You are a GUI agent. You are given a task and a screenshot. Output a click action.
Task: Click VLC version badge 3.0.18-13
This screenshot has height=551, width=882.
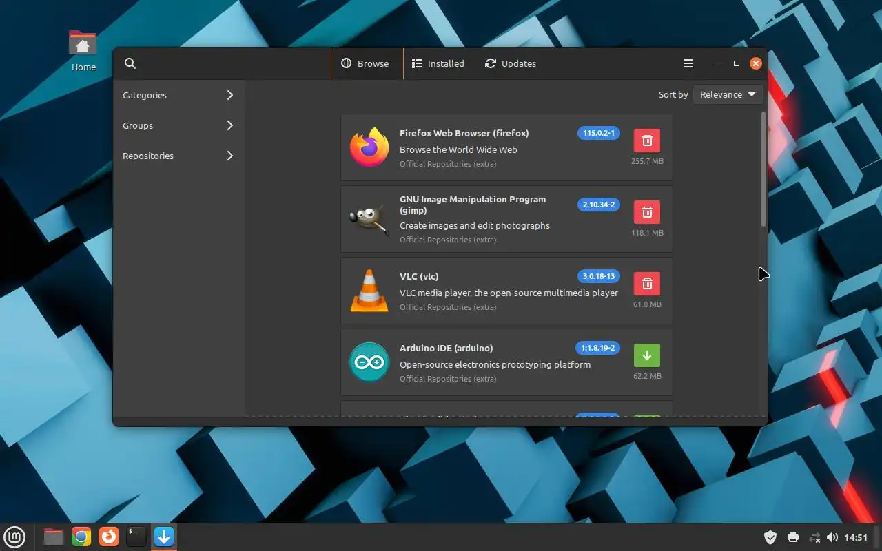coord(599,276)
